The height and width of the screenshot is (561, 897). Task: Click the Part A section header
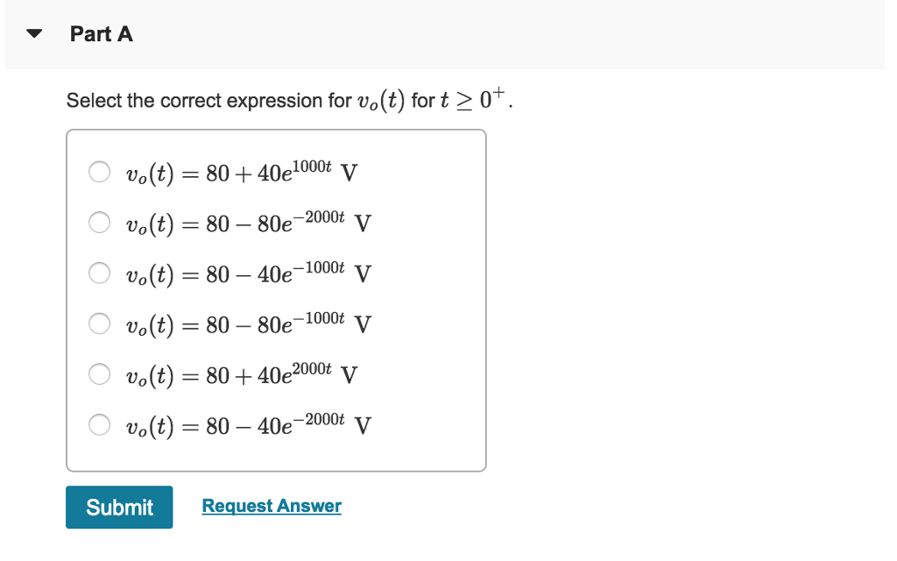click(102, 33)
